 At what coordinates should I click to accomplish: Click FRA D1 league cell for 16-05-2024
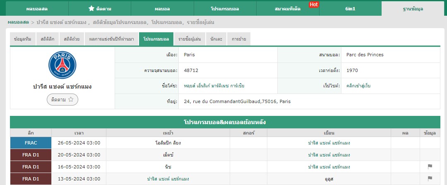[31, 167]
